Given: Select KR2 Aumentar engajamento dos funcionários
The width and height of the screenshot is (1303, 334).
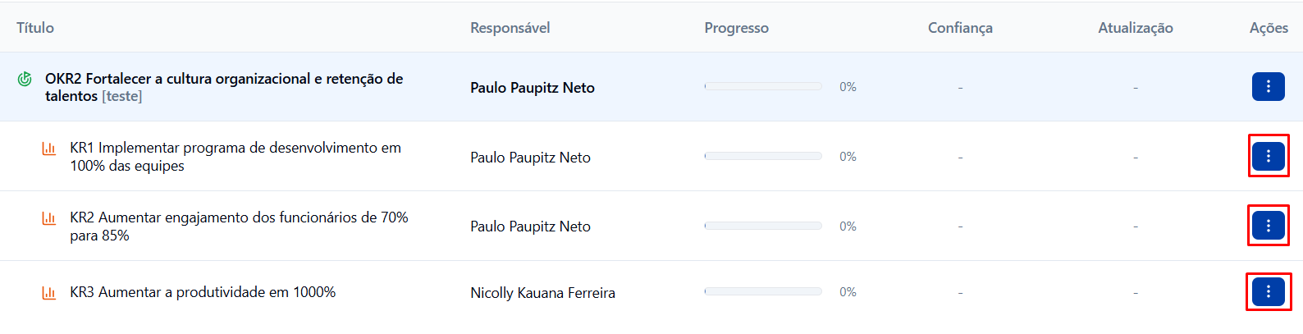Looking at the screenshot, I should point(239,226).
